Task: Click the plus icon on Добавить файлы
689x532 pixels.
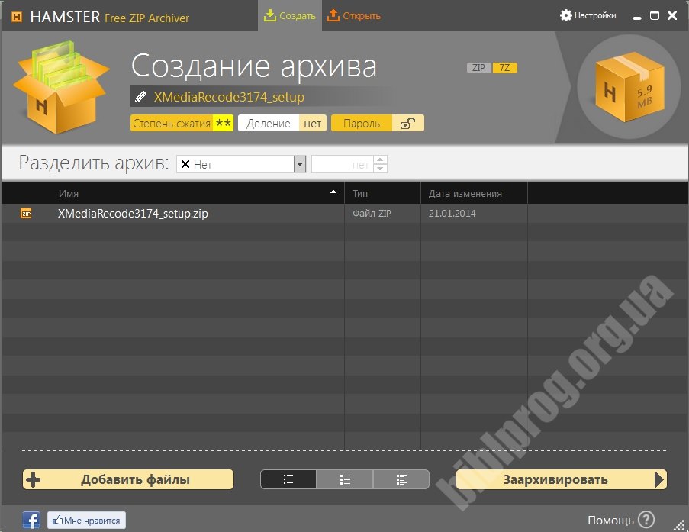Action: point(34,479)
